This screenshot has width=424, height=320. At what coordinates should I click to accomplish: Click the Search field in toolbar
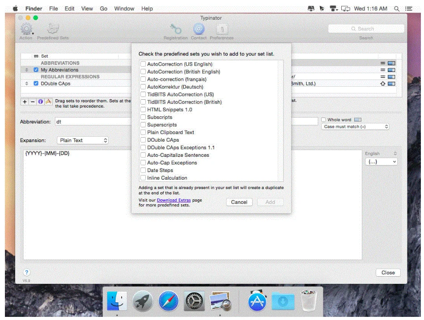pos(366,29)
